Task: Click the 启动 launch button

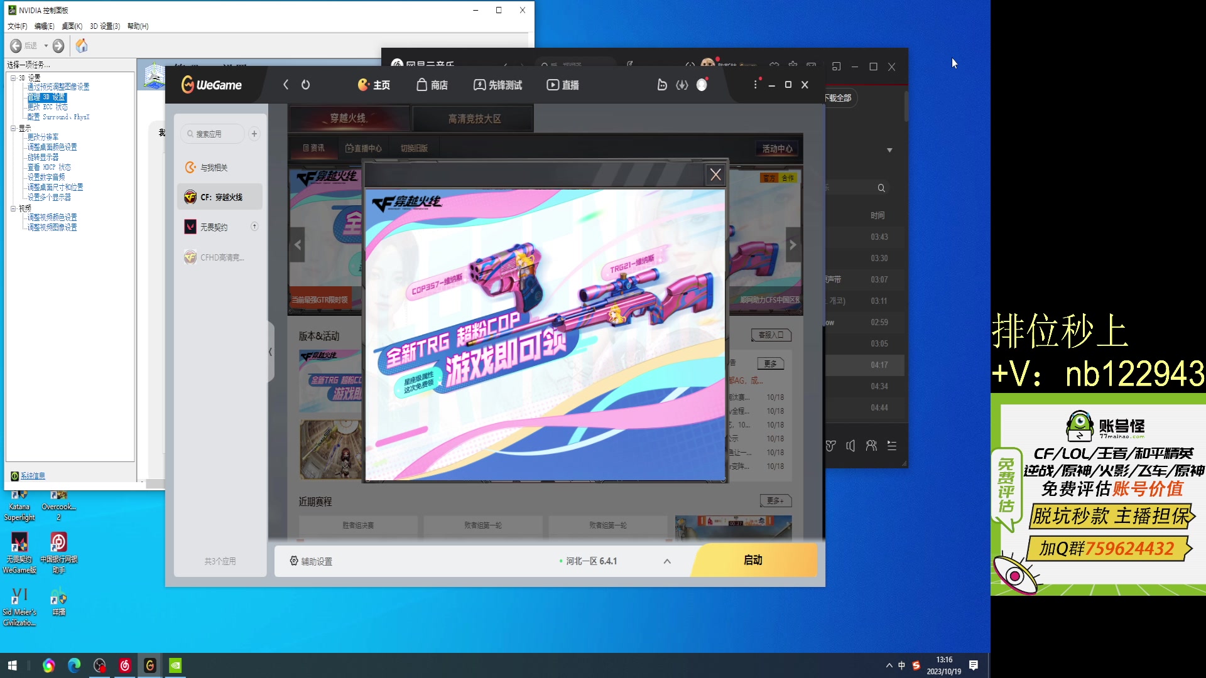Action: click(x=754, y=560)
